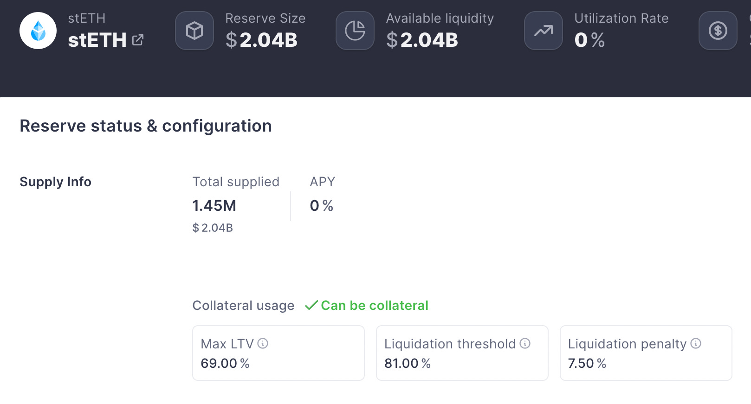Click the dollar coin price icon

click(718, 31)
